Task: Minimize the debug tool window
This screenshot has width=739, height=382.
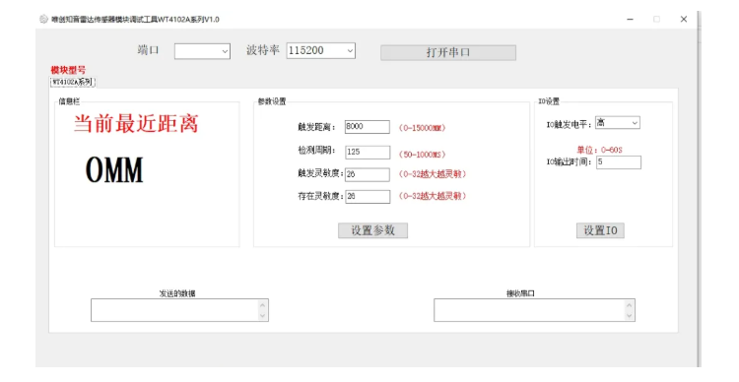Action: pos(631,20)
